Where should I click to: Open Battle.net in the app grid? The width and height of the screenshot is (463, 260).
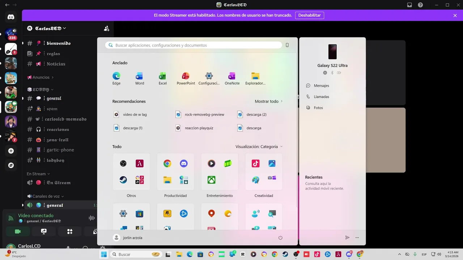point(184,213)
